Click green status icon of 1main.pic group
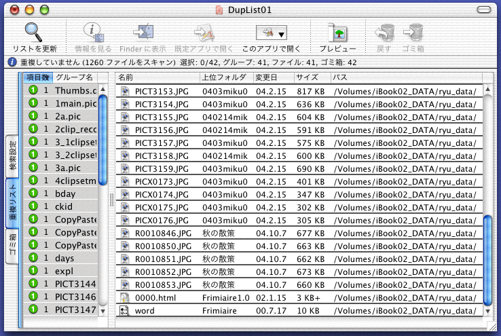The width and height of the screenshot is (501, 336). pos(33,103)
